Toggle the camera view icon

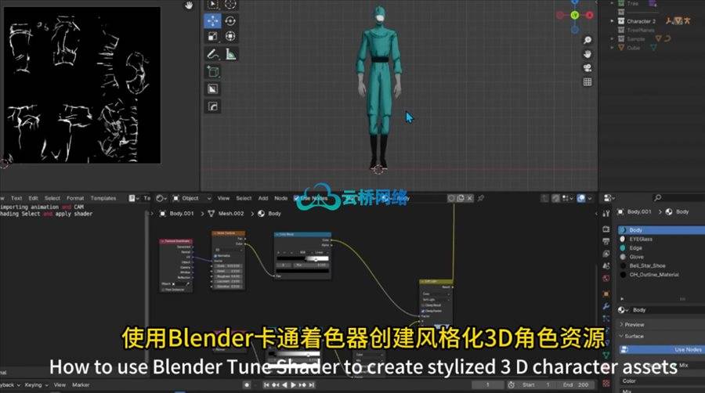pyautogui.click(x=587, y=69)
